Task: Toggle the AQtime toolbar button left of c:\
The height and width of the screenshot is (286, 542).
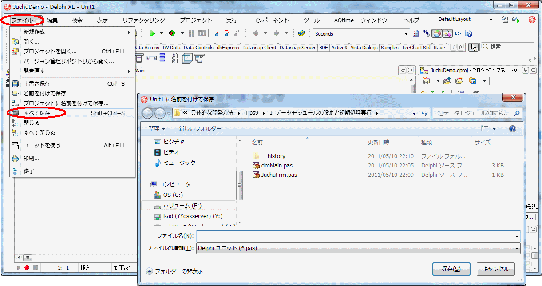Action: point(447,33)
